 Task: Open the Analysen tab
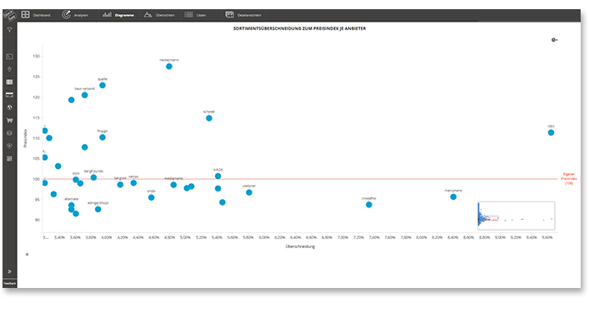pyautogui.click(x=75, y=15)
